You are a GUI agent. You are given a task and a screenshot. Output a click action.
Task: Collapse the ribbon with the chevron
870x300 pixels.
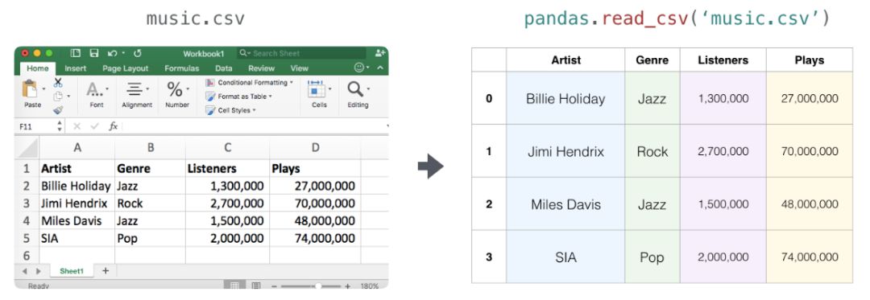point(380,68)
